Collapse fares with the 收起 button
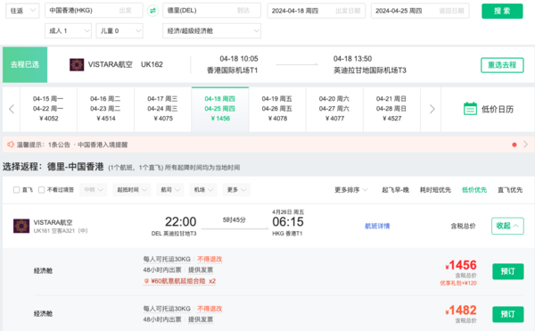The height and width of the screenshot is (331, 535). [507, 226]
